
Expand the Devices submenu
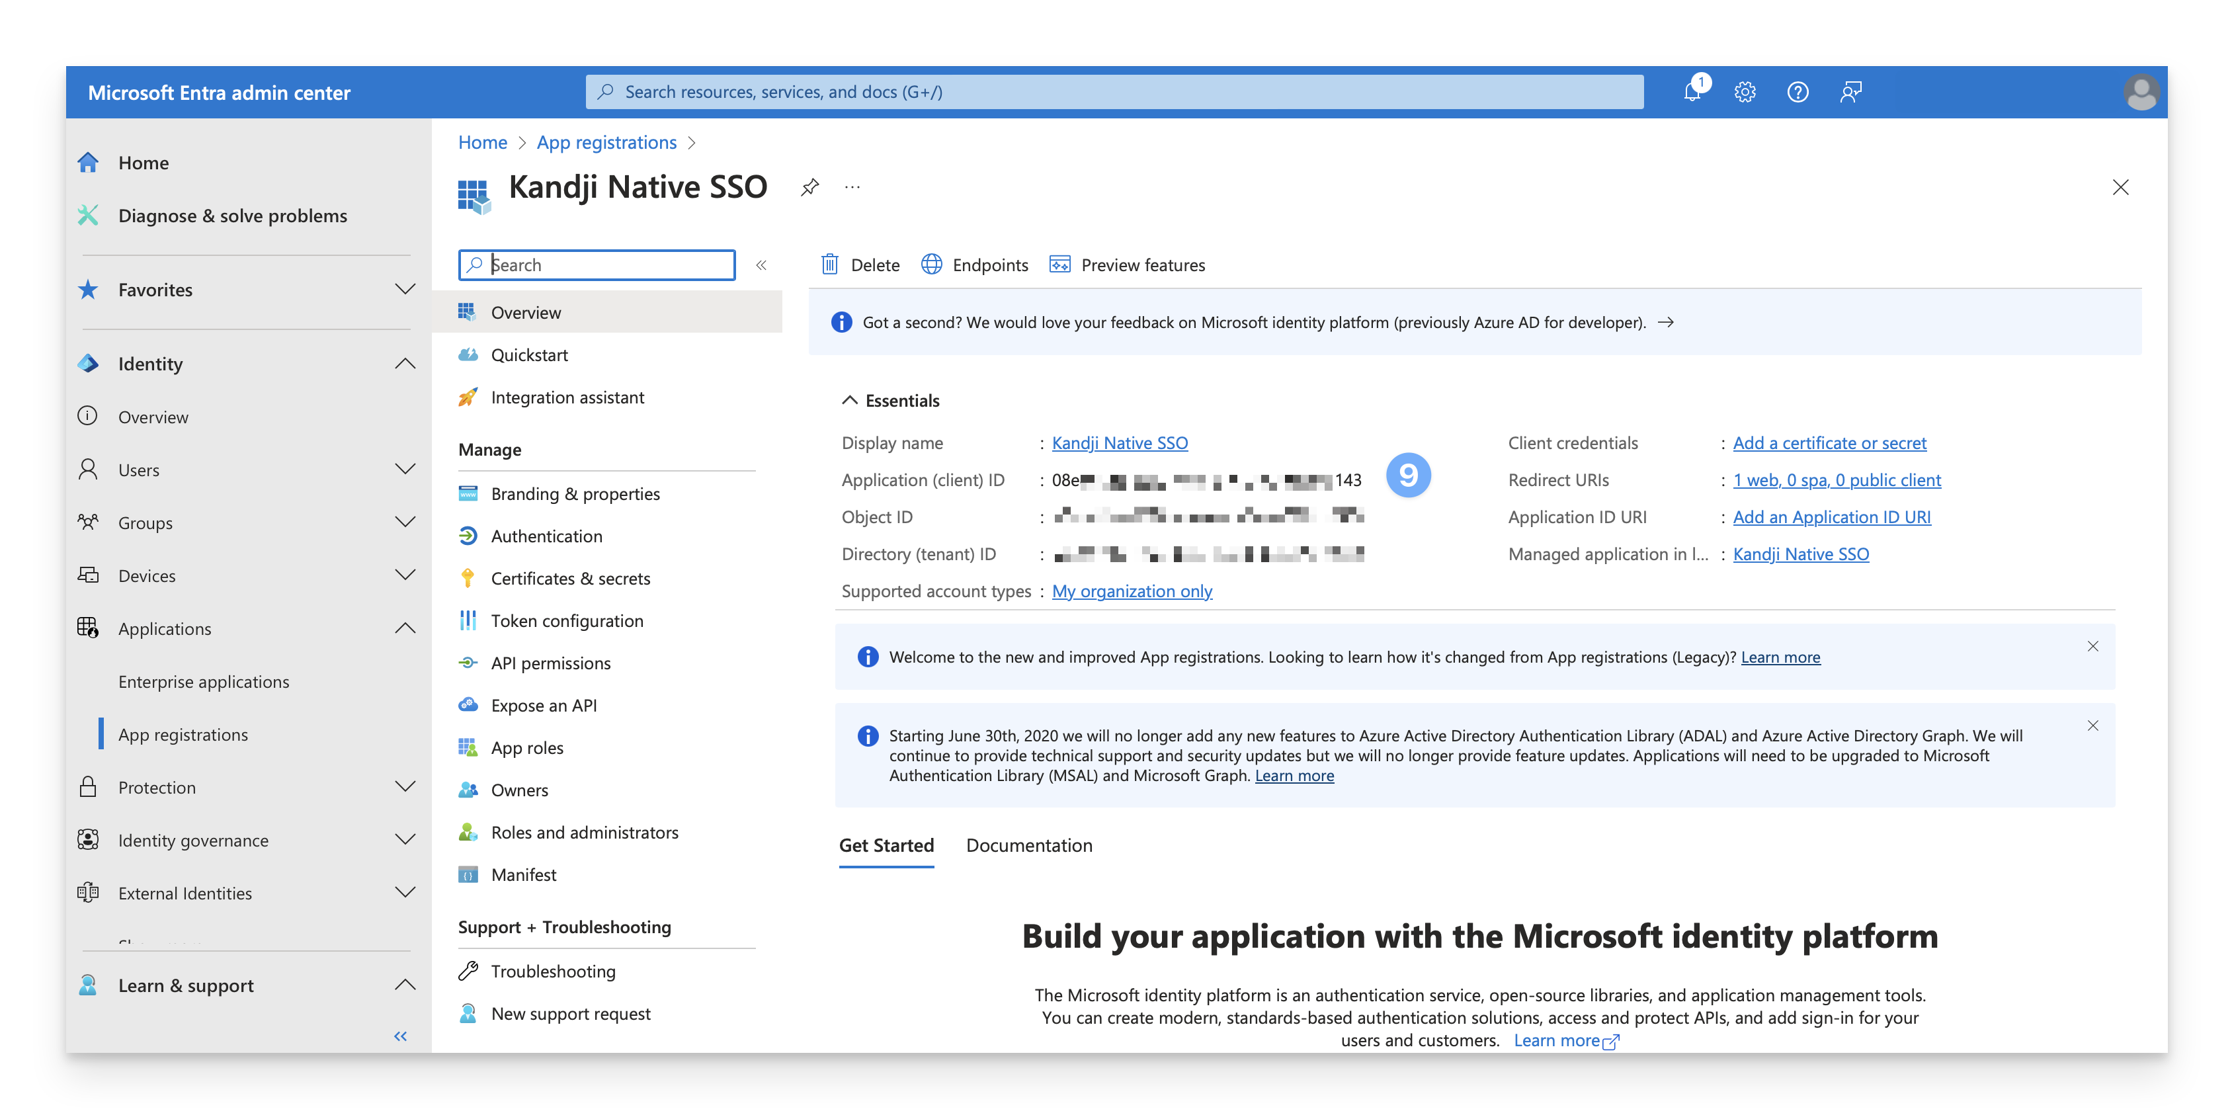pos(404,575)
